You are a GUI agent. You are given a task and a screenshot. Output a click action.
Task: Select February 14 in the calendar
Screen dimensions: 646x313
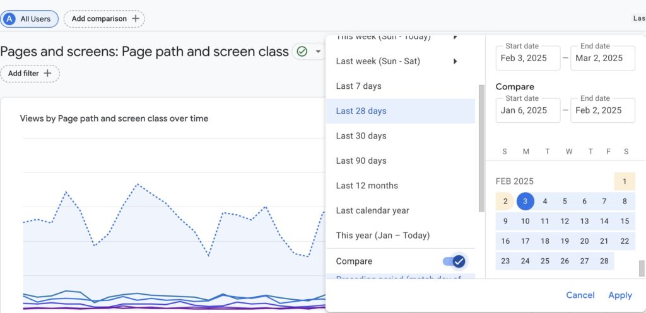[604, 221]
